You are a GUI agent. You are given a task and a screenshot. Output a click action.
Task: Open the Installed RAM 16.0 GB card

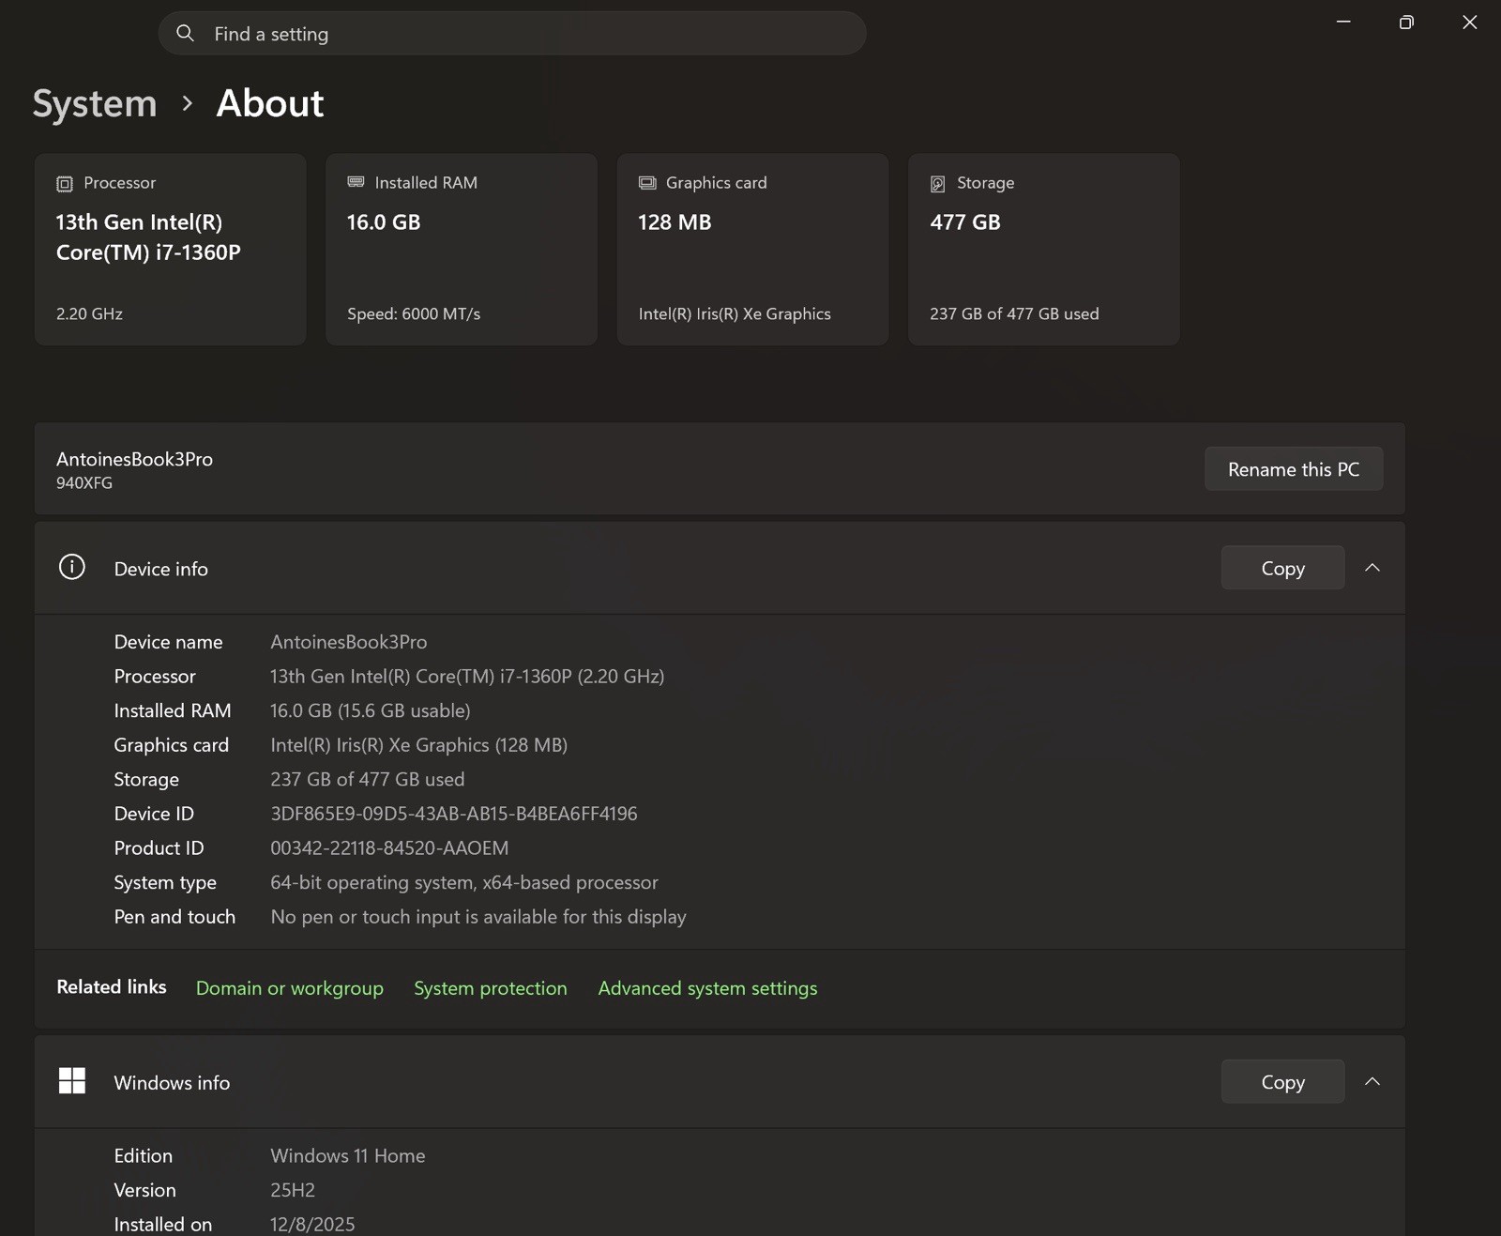[462, 250]
